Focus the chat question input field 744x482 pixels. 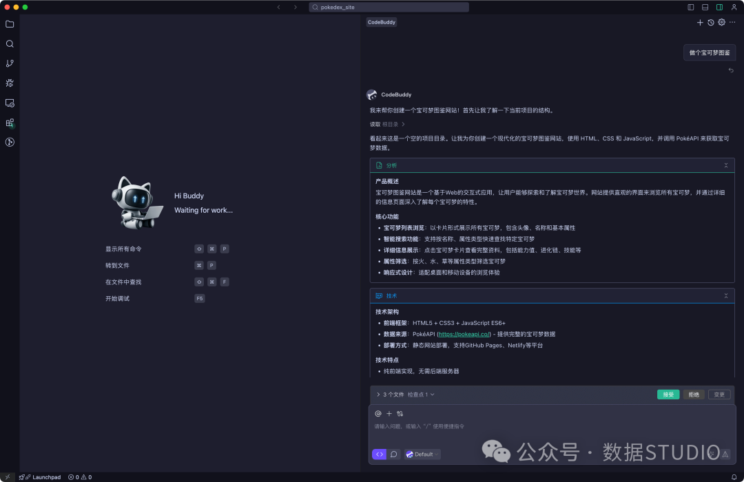(x=552, y=426)
